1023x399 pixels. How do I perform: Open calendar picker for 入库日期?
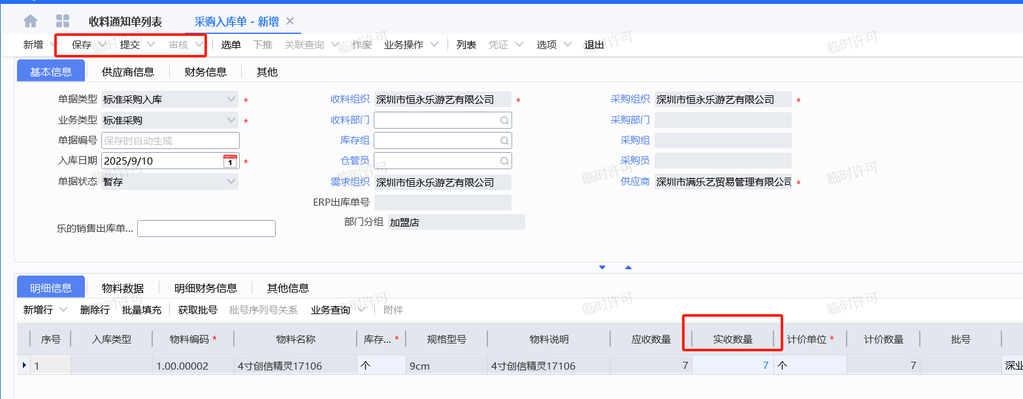pos(230,161)
